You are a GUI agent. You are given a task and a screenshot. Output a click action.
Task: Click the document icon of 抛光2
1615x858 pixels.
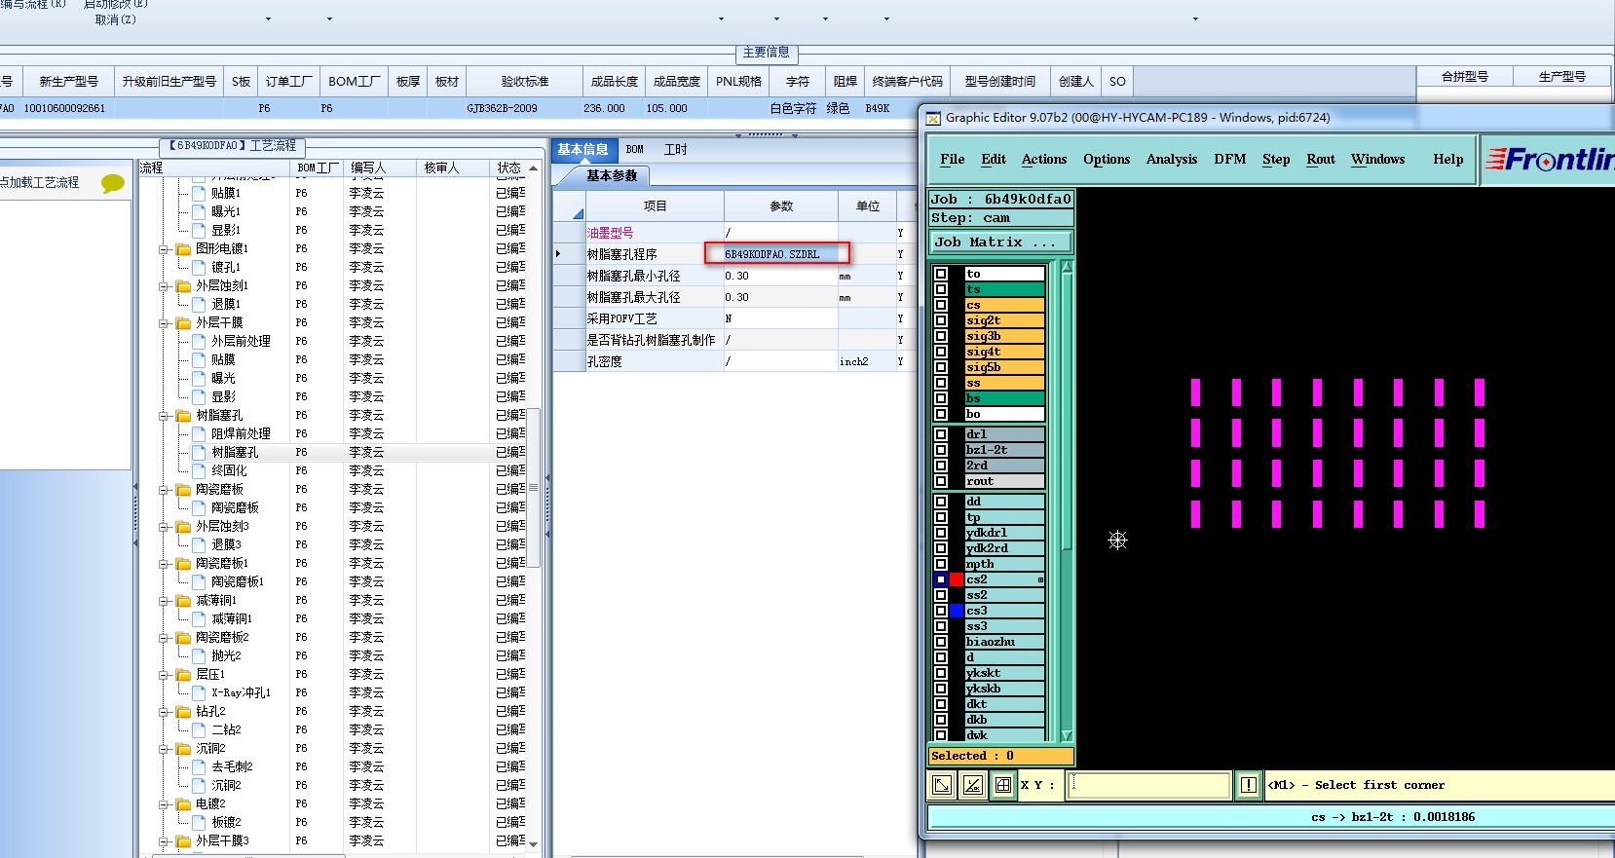click(x=200, y=655)
